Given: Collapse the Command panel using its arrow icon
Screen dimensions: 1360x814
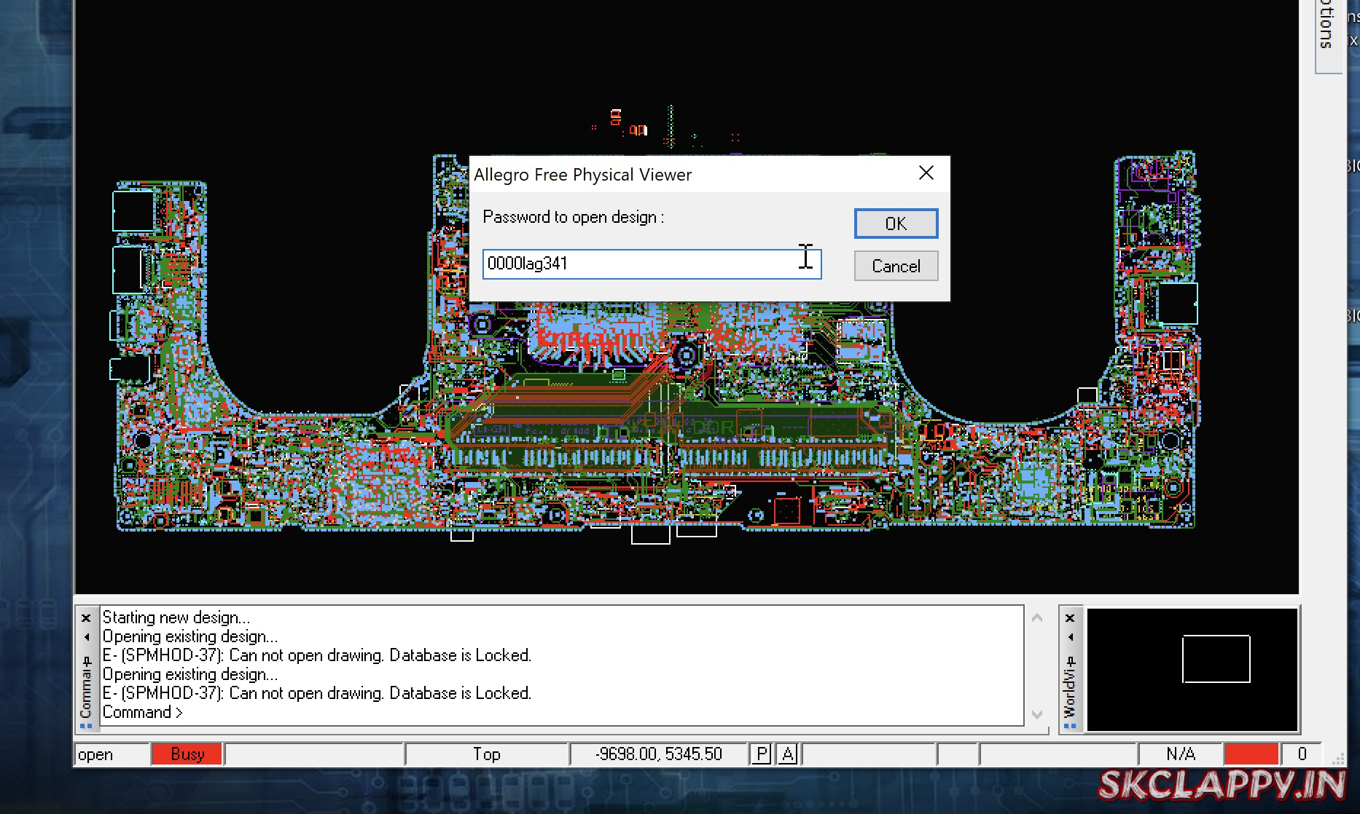Looking at the screenshot, I should click(86, 637).
